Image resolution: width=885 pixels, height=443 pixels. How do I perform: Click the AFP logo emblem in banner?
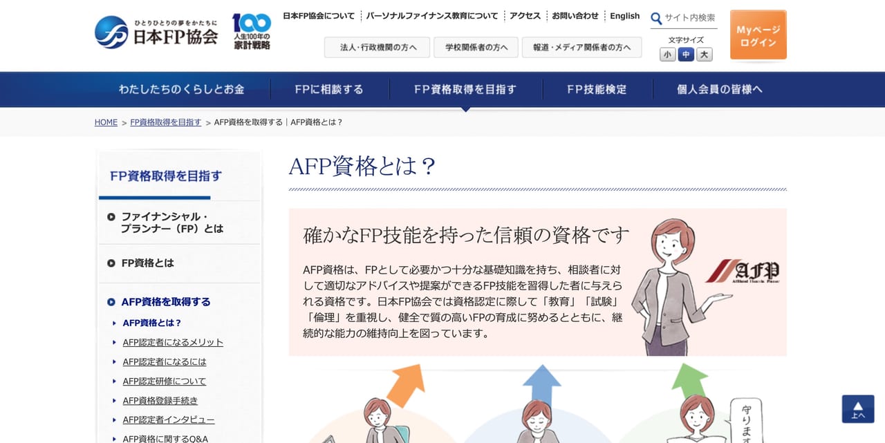pos(743,271)
